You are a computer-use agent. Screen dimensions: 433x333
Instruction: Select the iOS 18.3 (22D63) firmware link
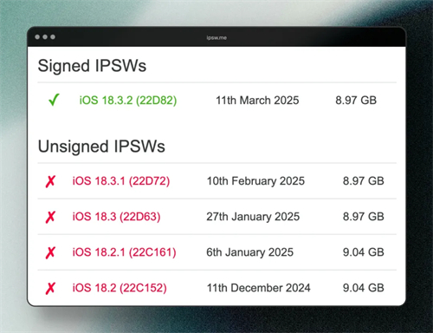[116, 217]
